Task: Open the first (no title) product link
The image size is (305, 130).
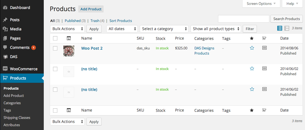Action: pyautogui.click(x=89, y=69)
